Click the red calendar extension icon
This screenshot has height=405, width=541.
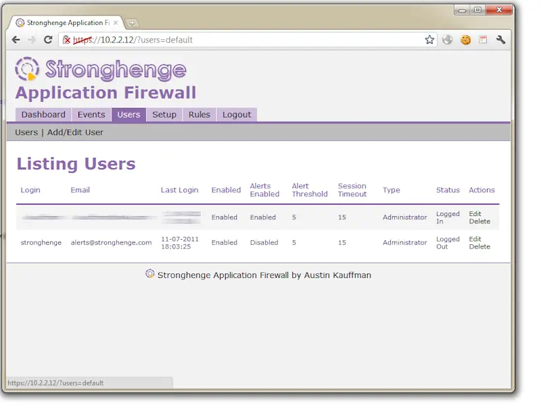[483, 40]
